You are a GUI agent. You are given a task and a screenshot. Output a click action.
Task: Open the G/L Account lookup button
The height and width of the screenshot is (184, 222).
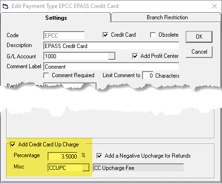pyautogui.click(x=111, y=56)
